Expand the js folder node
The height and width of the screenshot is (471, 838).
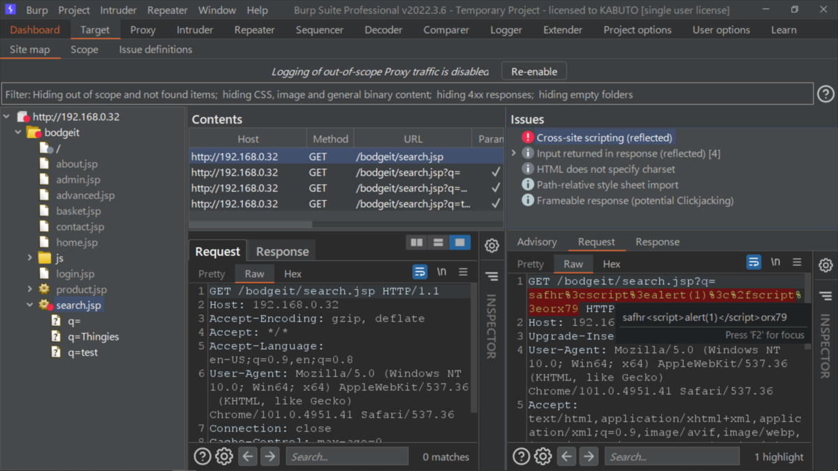point(29,258)
